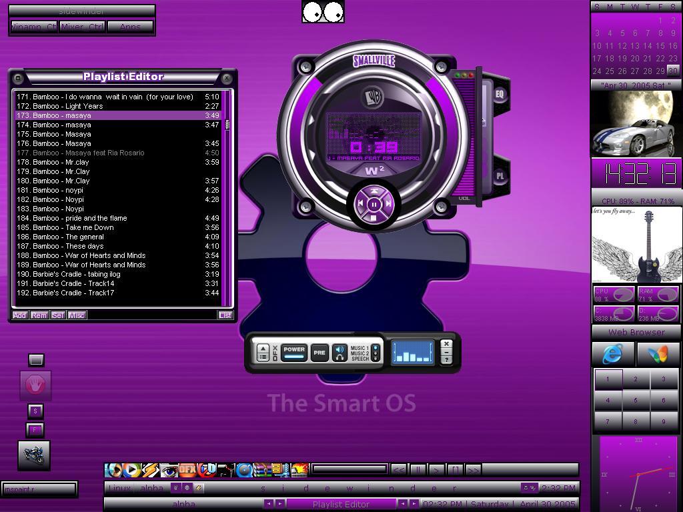Launch MSN butterfly icon in Web Browser panel

(x=658, y=353)
